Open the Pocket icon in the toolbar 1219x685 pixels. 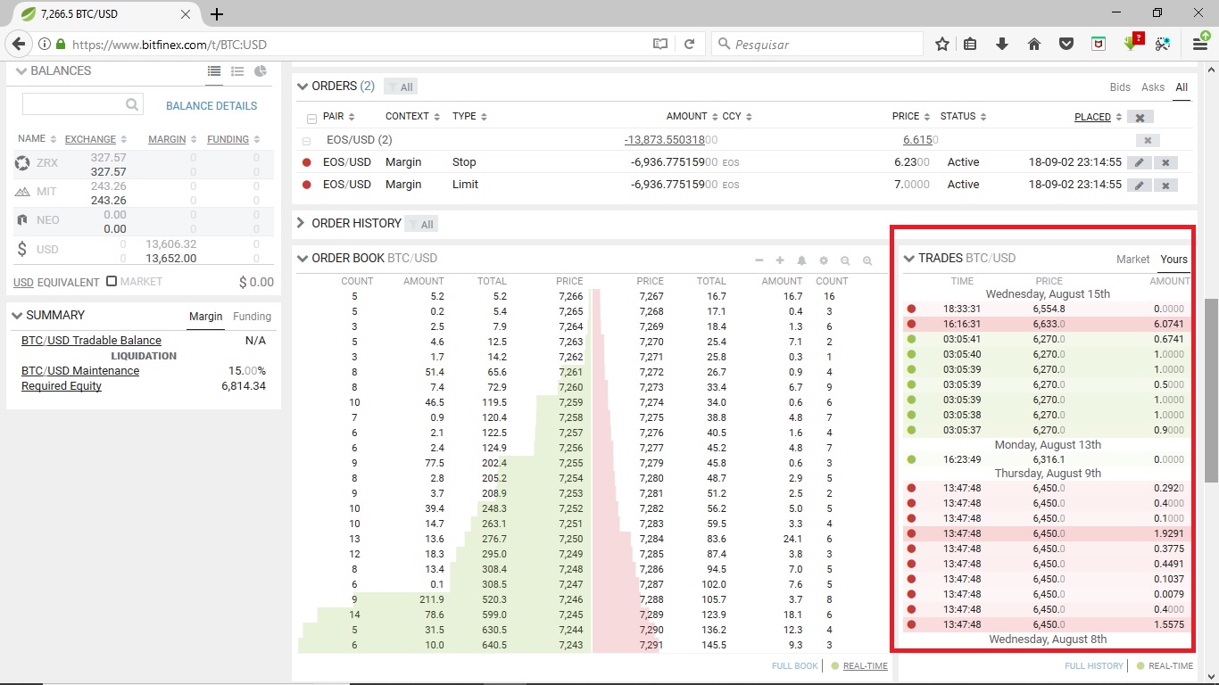1066,44
